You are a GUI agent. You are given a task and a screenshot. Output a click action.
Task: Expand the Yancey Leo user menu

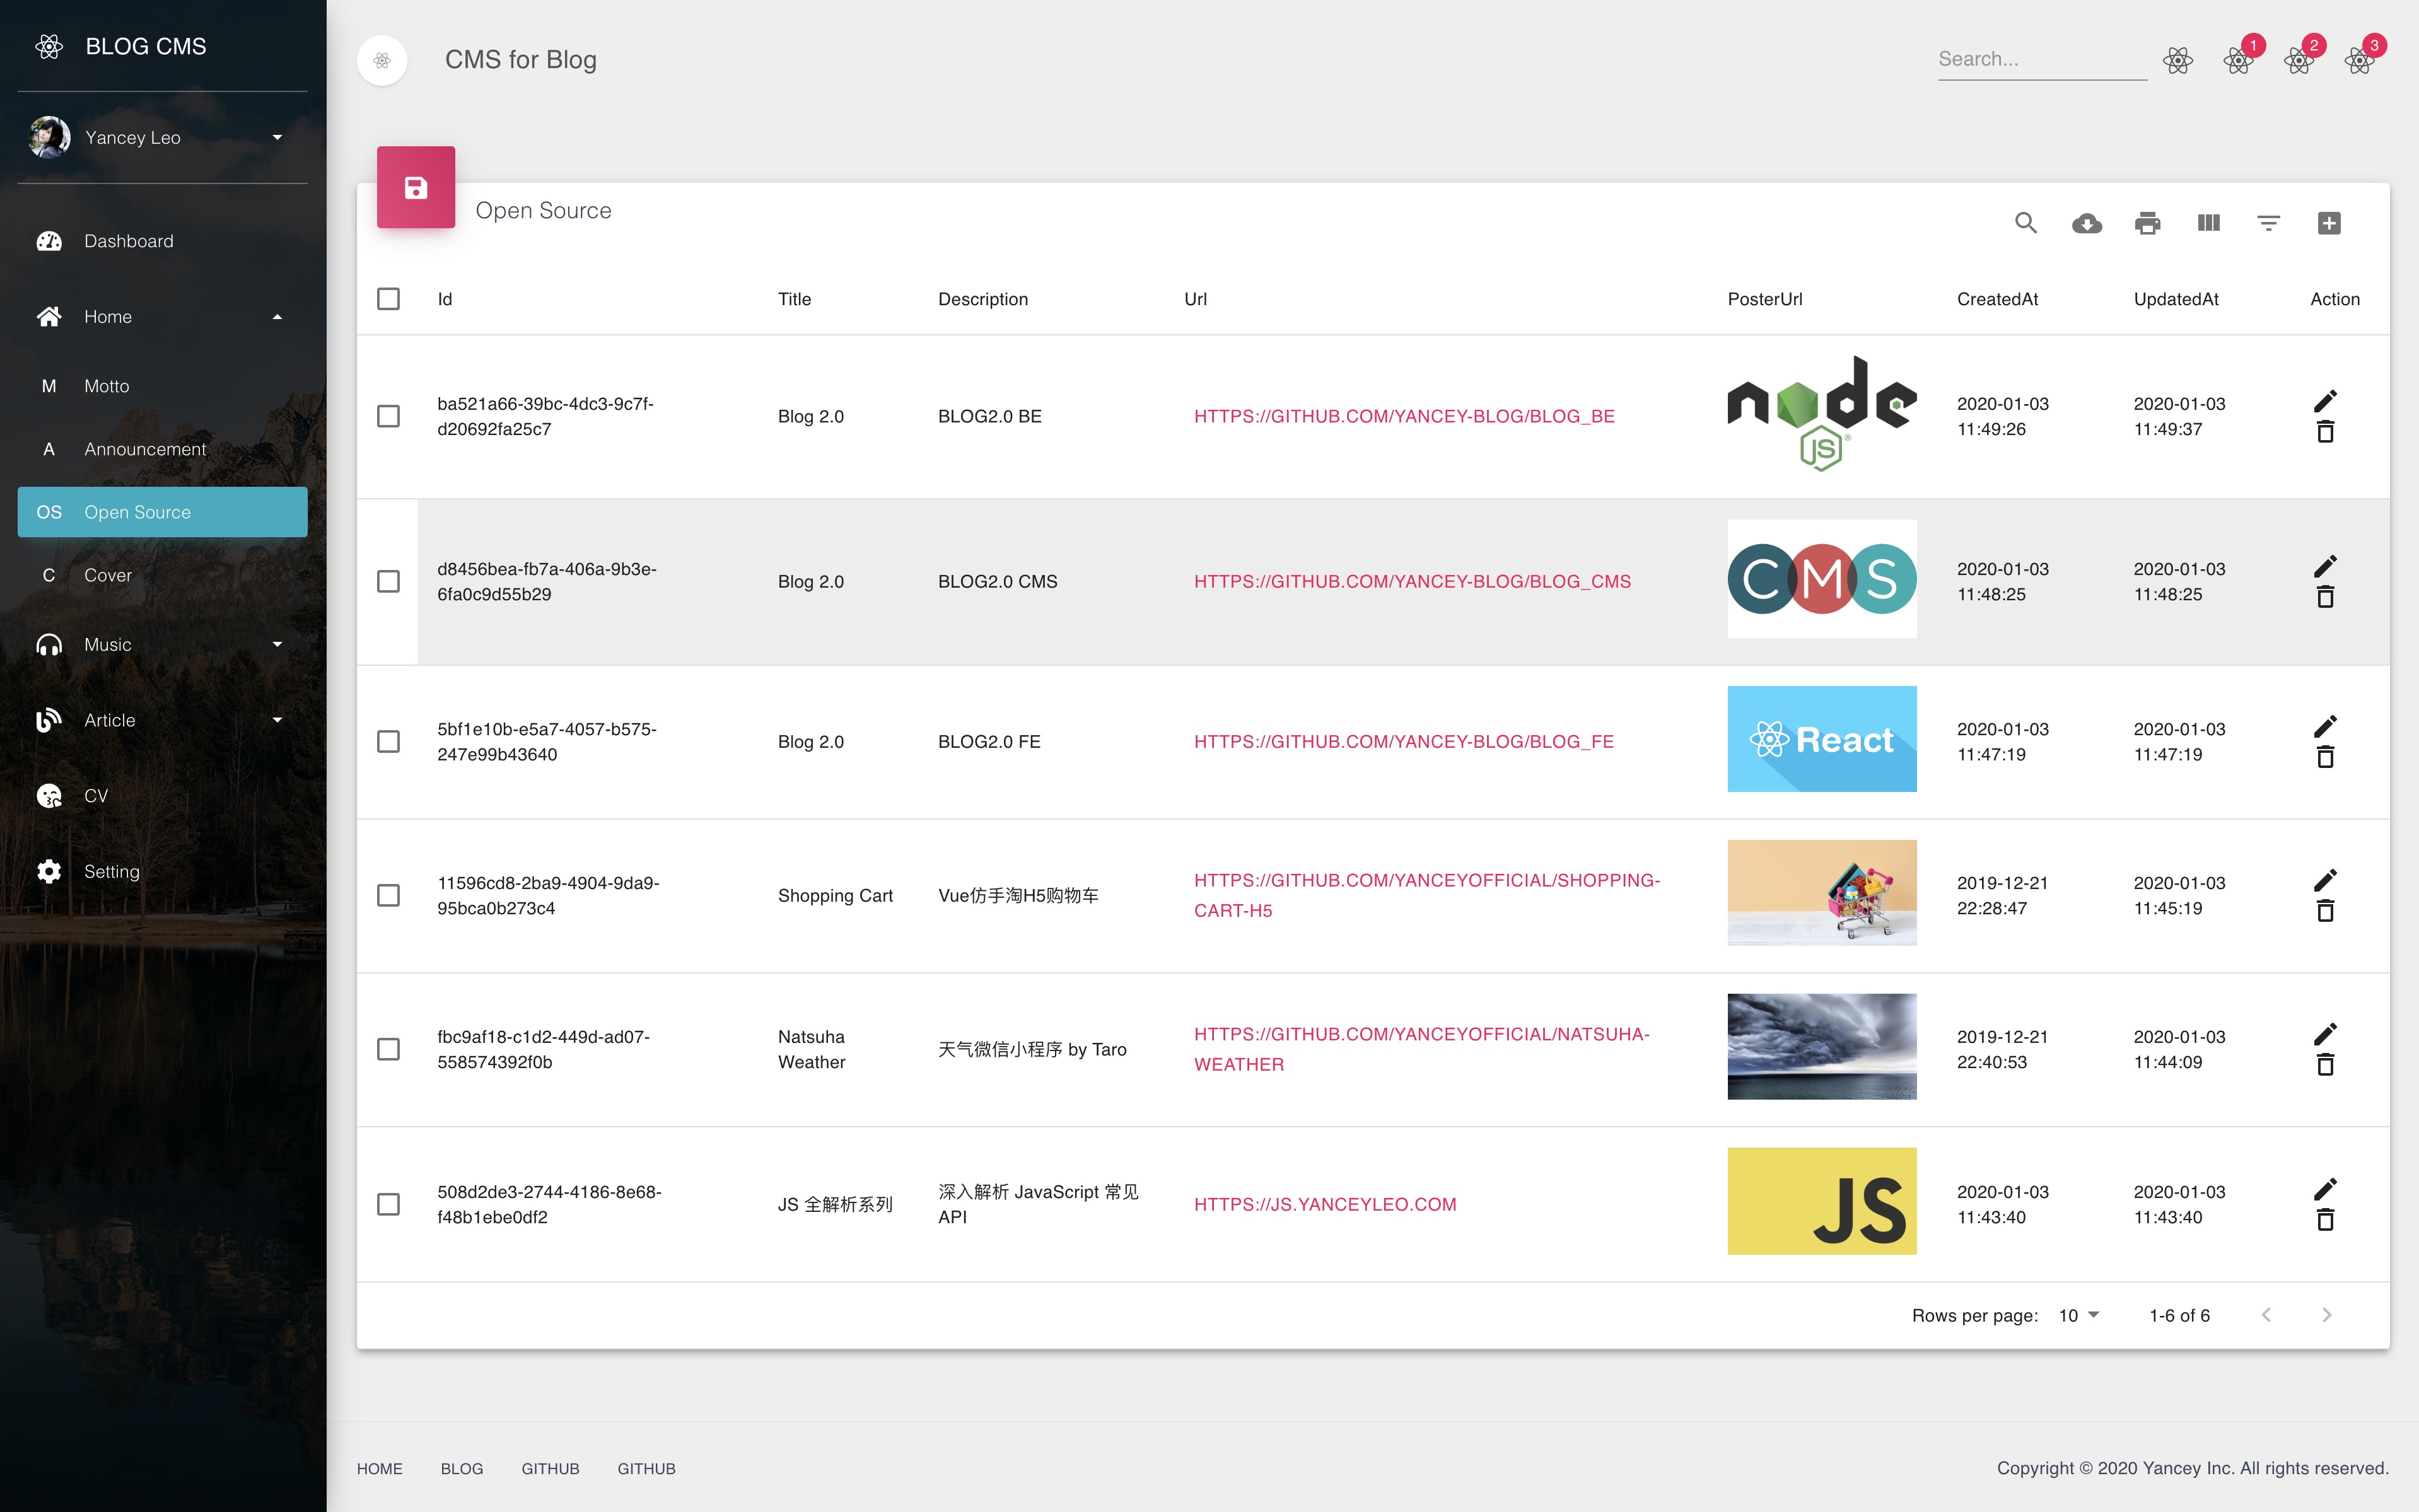click(x=162, y=137)
